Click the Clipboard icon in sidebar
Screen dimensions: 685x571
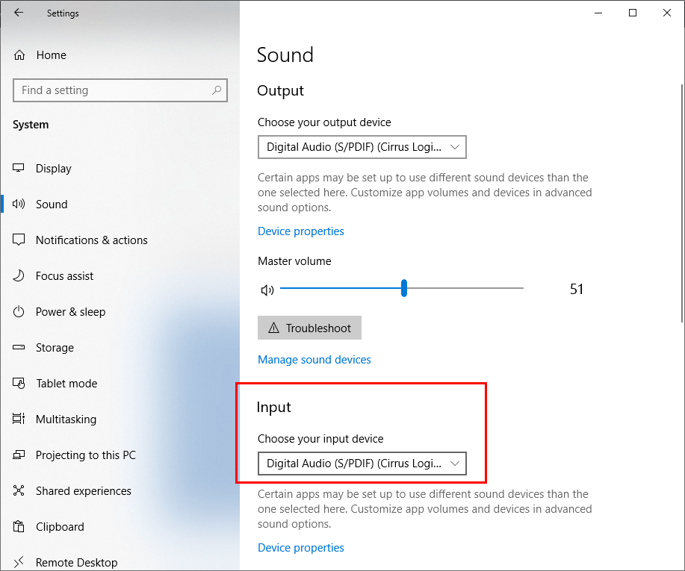point(19,527)
